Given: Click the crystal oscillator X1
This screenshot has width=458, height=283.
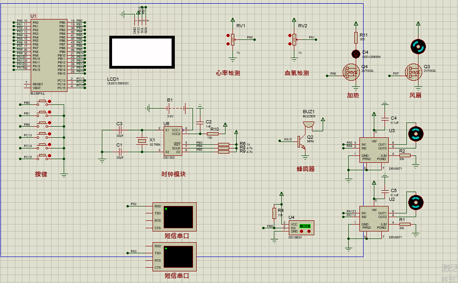Looking at the screenshot, I should pos(142,141).
